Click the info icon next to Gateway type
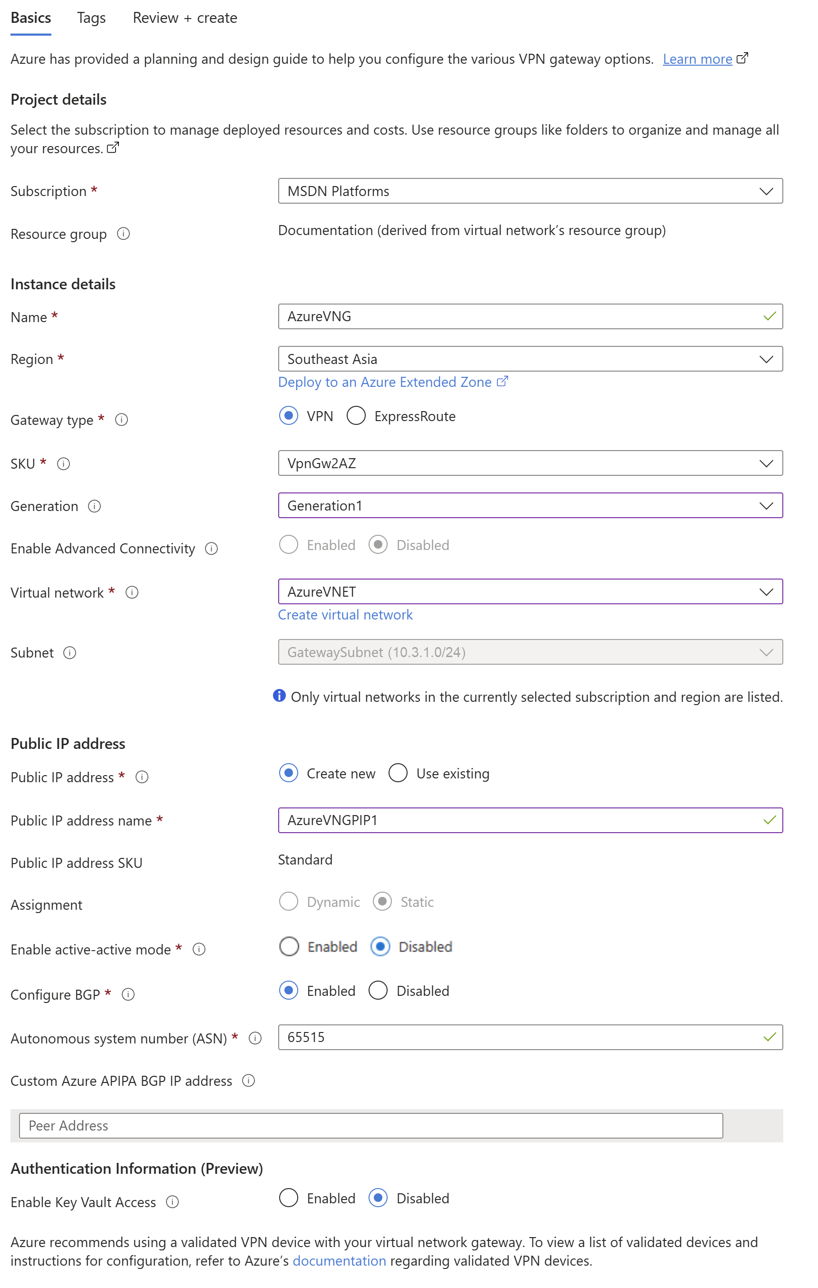Viewport: 818px width, 1288px height. coord(121,420)
